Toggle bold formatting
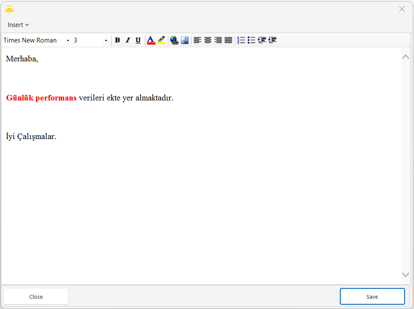 tap(117, 40)
